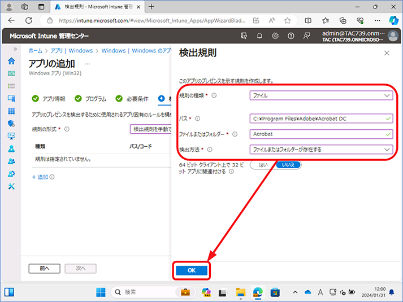Click info icon next to 規則の形式

[67, 129]
